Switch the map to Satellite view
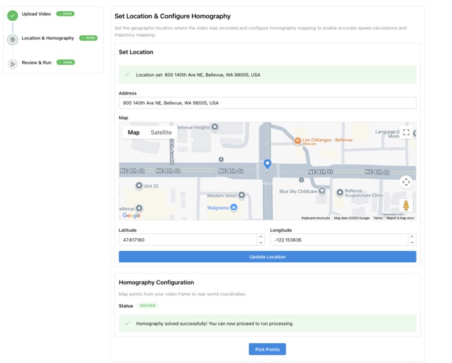 161,132
